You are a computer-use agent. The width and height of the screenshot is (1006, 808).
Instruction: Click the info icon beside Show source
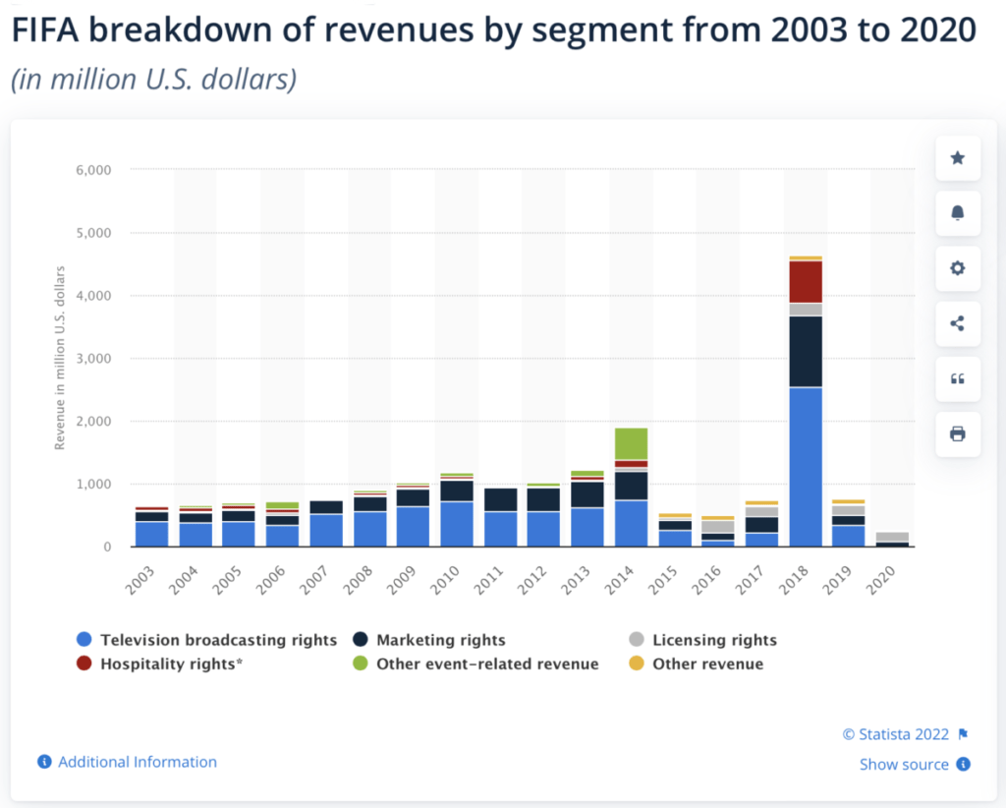[963, 764]
